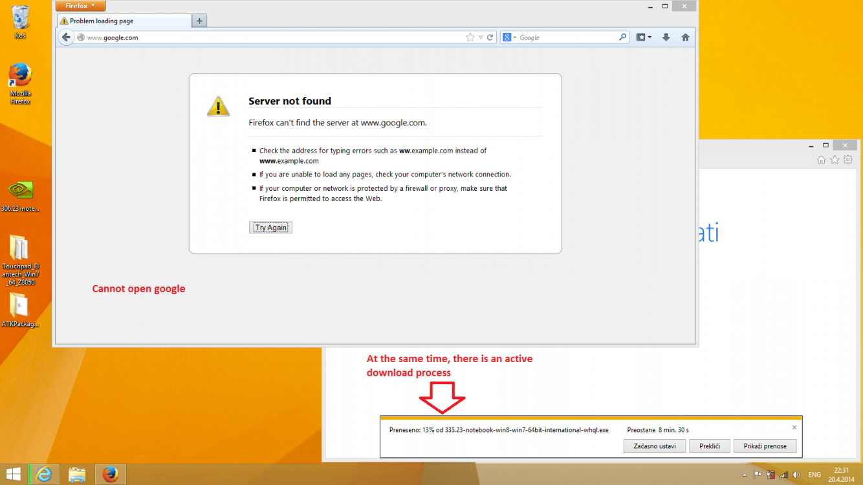Go back with the Firefox back arrow

(x=65, y=38)
